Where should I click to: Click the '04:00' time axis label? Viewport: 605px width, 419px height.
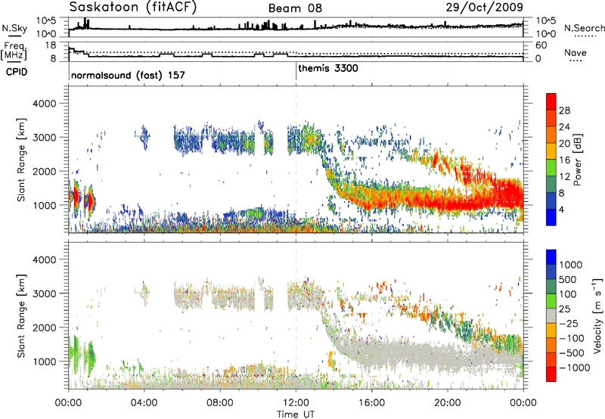click(144, 403)
